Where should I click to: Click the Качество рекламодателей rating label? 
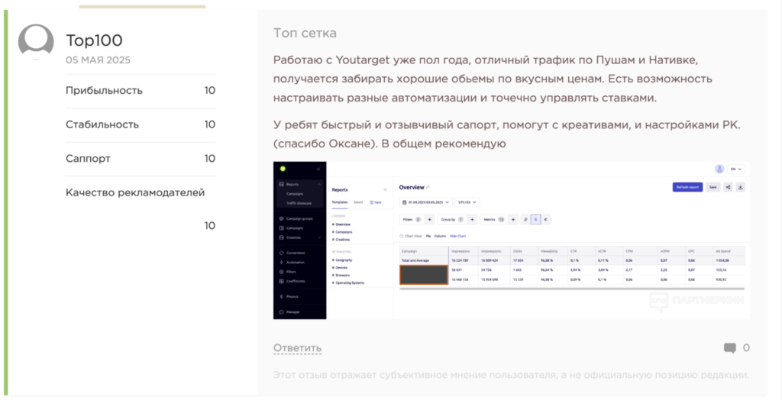(x=135, y=192)
